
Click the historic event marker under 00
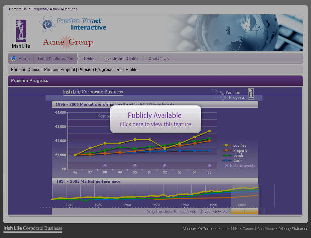tap(135, 166)
